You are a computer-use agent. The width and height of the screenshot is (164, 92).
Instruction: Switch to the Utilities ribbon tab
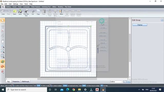point(54,7)
